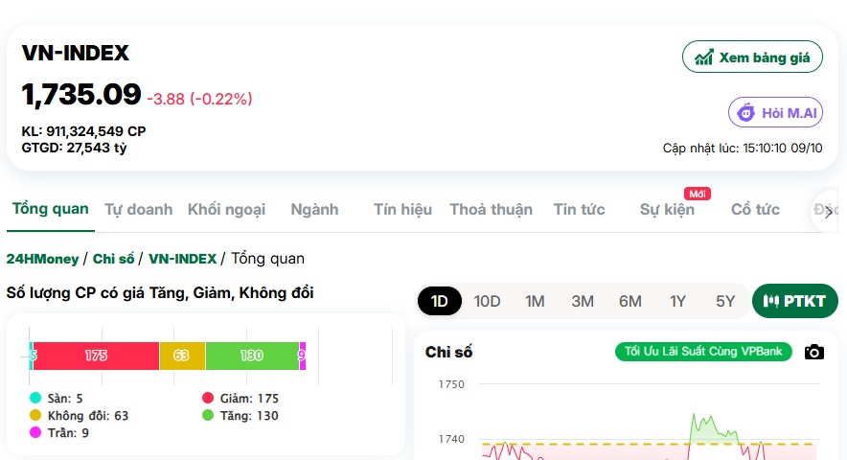Click the VN-INDEX heading

click(x=76, y=53)
